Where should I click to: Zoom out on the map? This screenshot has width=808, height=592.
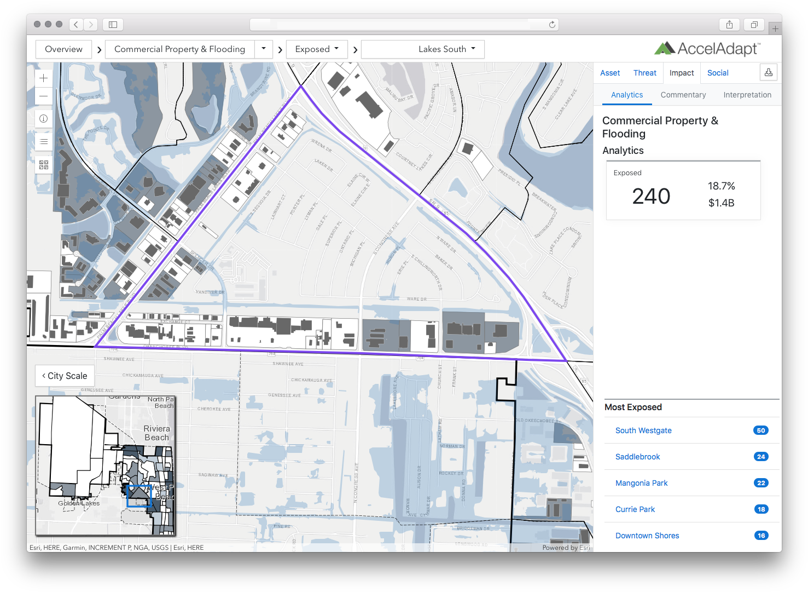point(43,96)
